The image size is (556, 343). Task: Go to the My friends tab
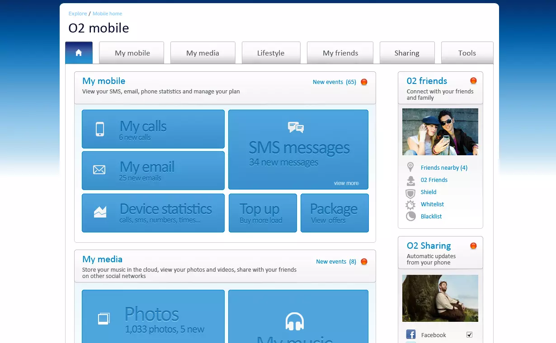tap(340, 53)
